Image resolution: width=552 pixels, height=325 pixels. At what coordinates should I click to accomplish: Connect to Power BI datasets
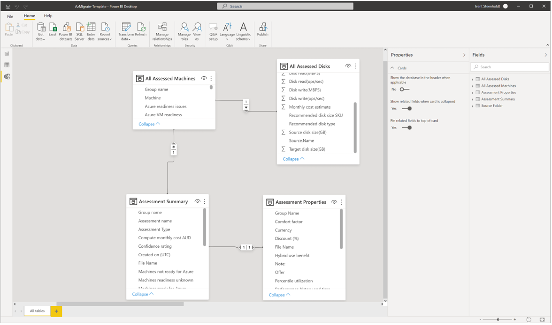(66, 32)
